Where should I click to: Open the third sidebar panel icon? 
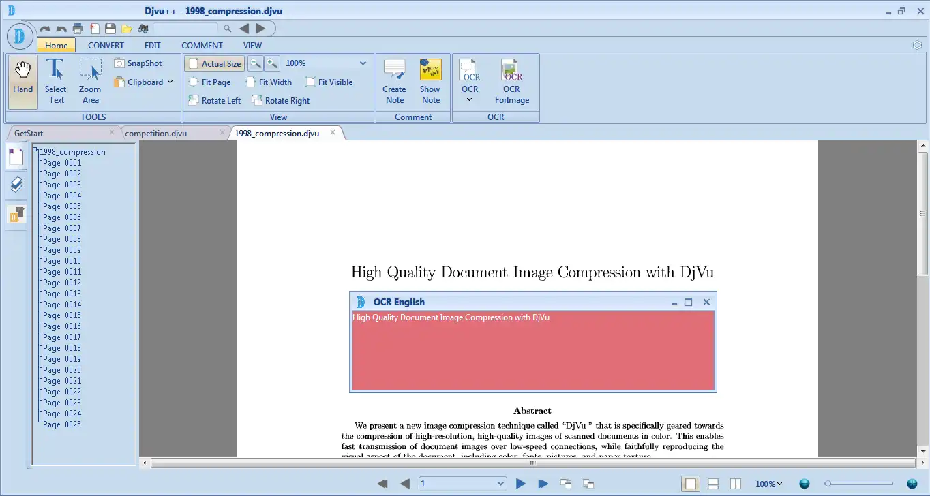16,215
